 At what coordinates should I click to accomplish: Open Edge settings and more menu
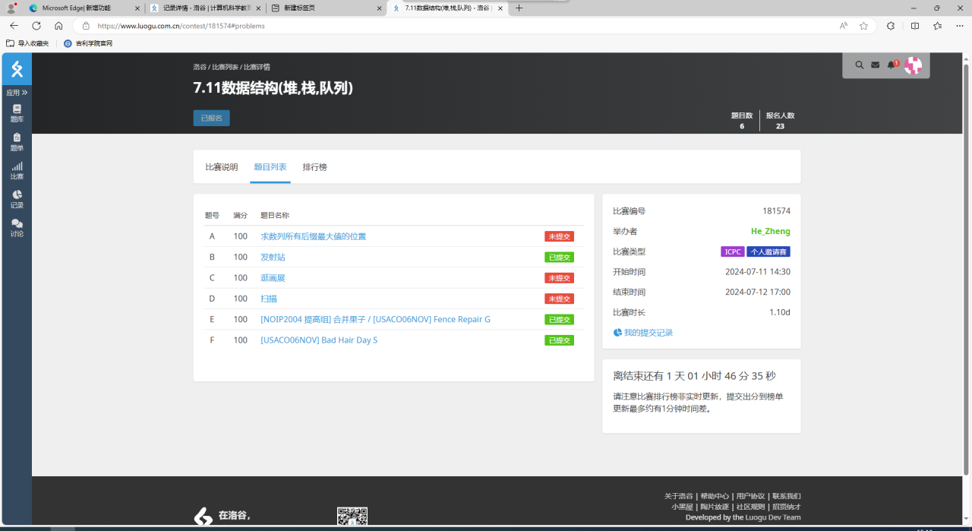(959, 26)
